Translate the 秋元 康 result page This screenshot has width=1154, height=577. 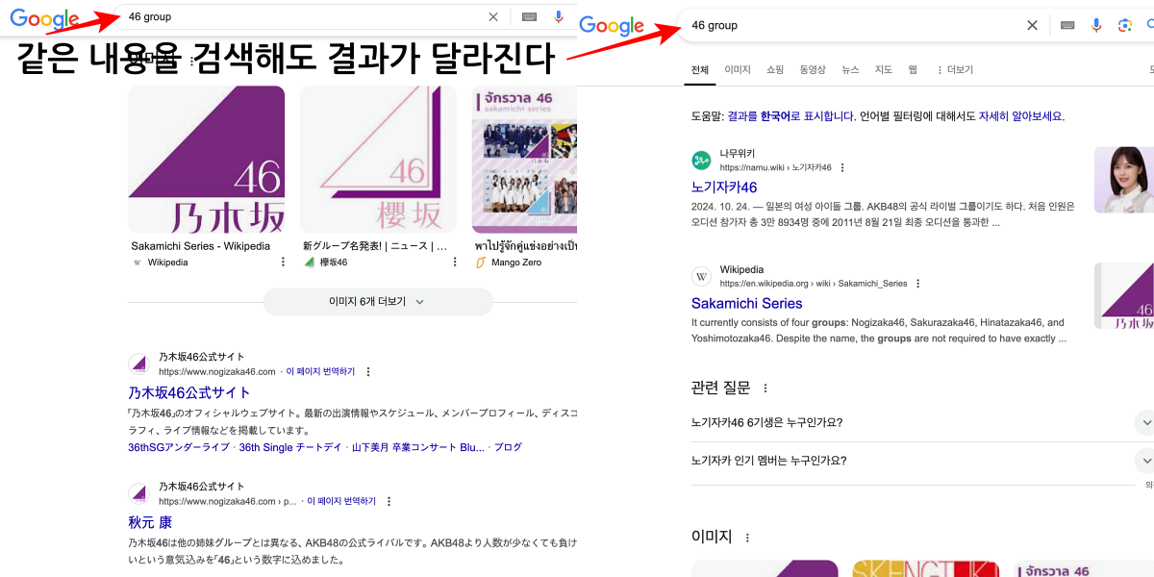coord(340,501)
